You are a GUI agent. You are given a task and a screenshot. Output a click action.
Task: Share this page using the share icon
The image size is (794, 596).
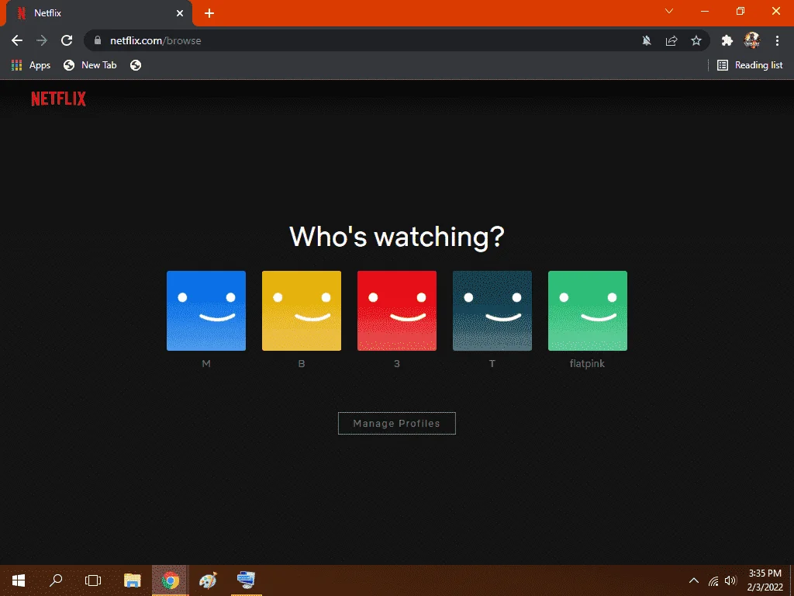pos(671,40)
